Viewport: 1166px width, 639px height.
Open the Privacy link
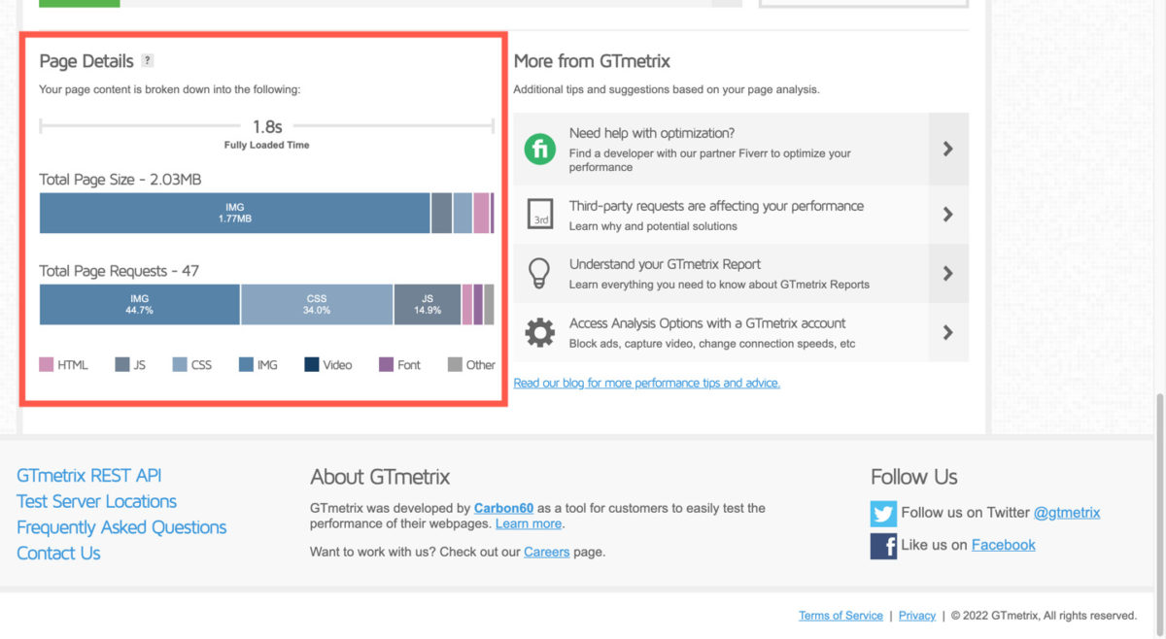[917, 616]
